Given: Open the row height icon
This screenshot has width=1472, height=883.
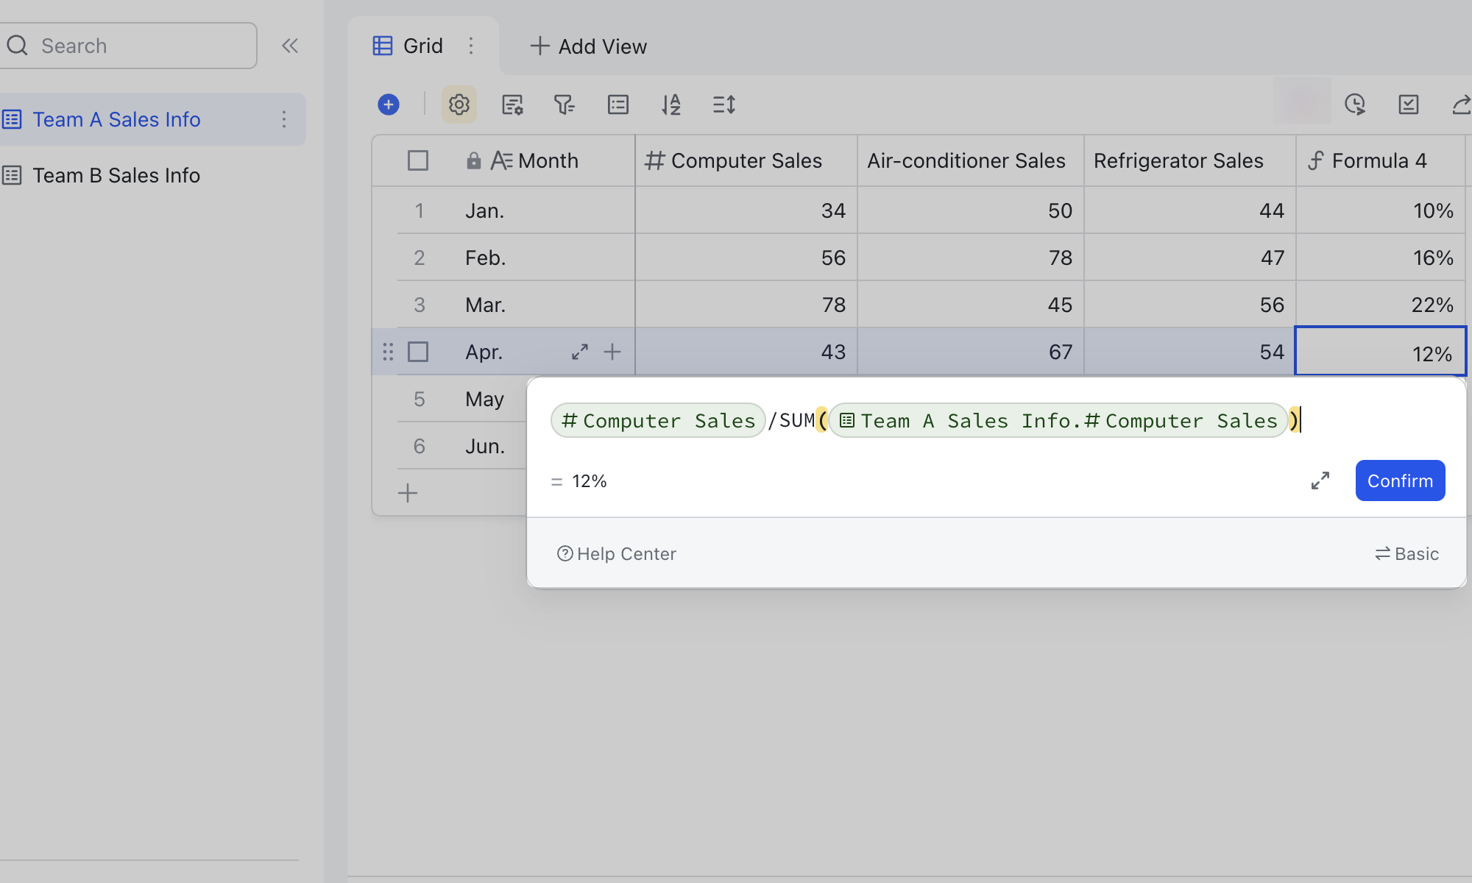Looking at the screenshot, I should (724, 104).
